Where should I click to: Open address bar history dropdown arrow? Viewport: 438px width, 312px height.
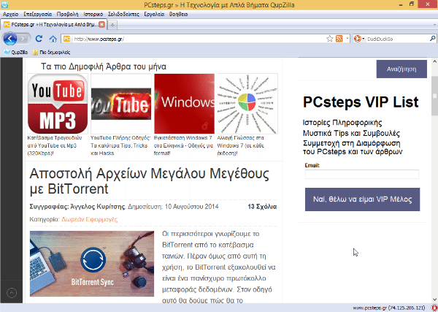pyautogui.click(x=347, y=39)
